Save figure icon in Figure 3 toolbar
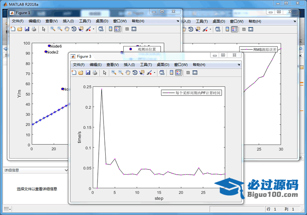307x215 pixels. coord(88,73)
